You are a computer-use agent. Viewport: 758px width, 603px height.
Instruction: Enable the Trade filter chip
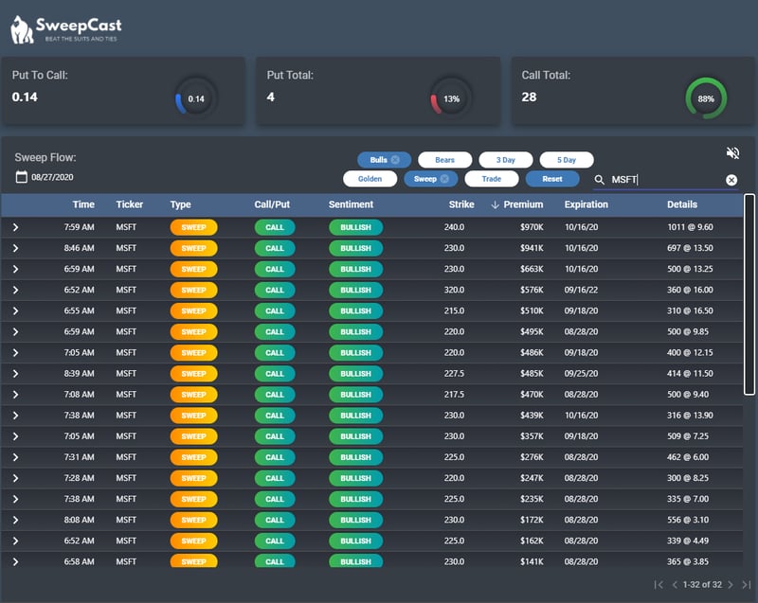pyautogui.click(x=492, y=179)
